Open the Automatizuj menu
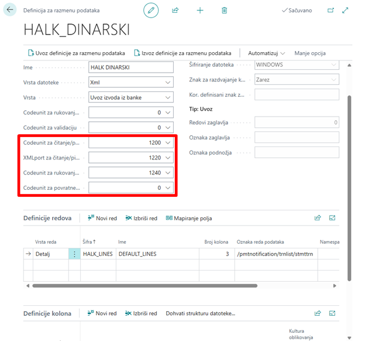 tap(266, 53)
